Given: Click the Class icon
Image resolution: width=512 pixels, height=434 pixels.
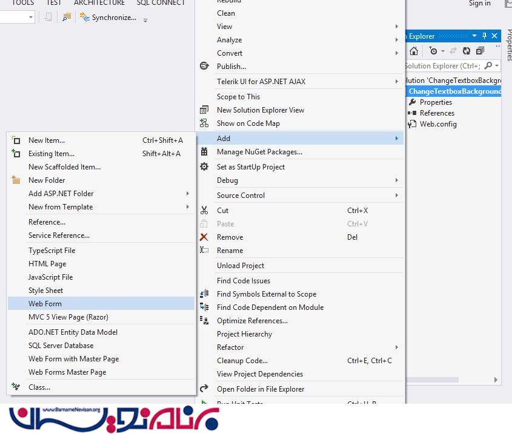Looking at the screenshot, I should point(16,387).
